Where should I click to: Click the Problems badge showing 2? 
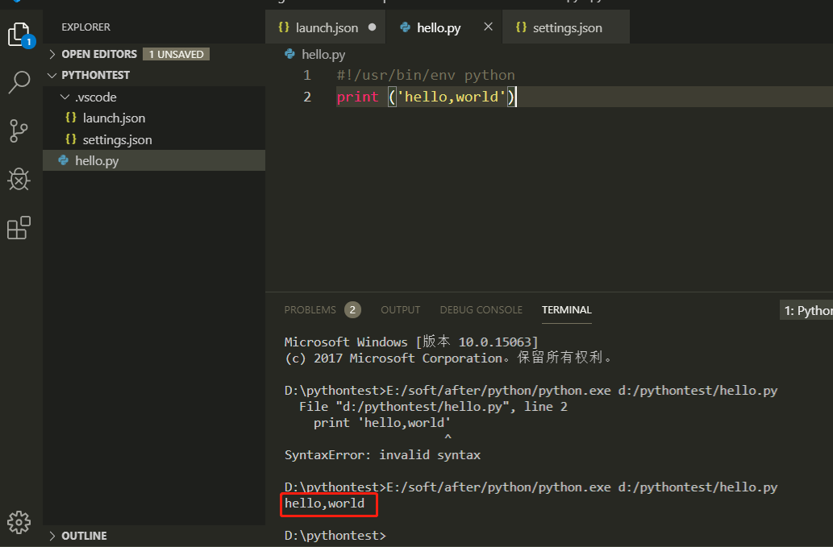click(352, 309)
